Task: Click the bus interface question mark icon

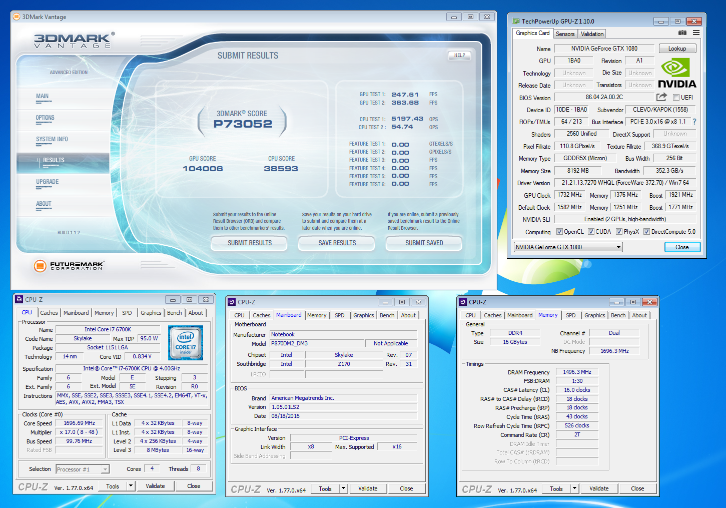Action: [694, 122]
